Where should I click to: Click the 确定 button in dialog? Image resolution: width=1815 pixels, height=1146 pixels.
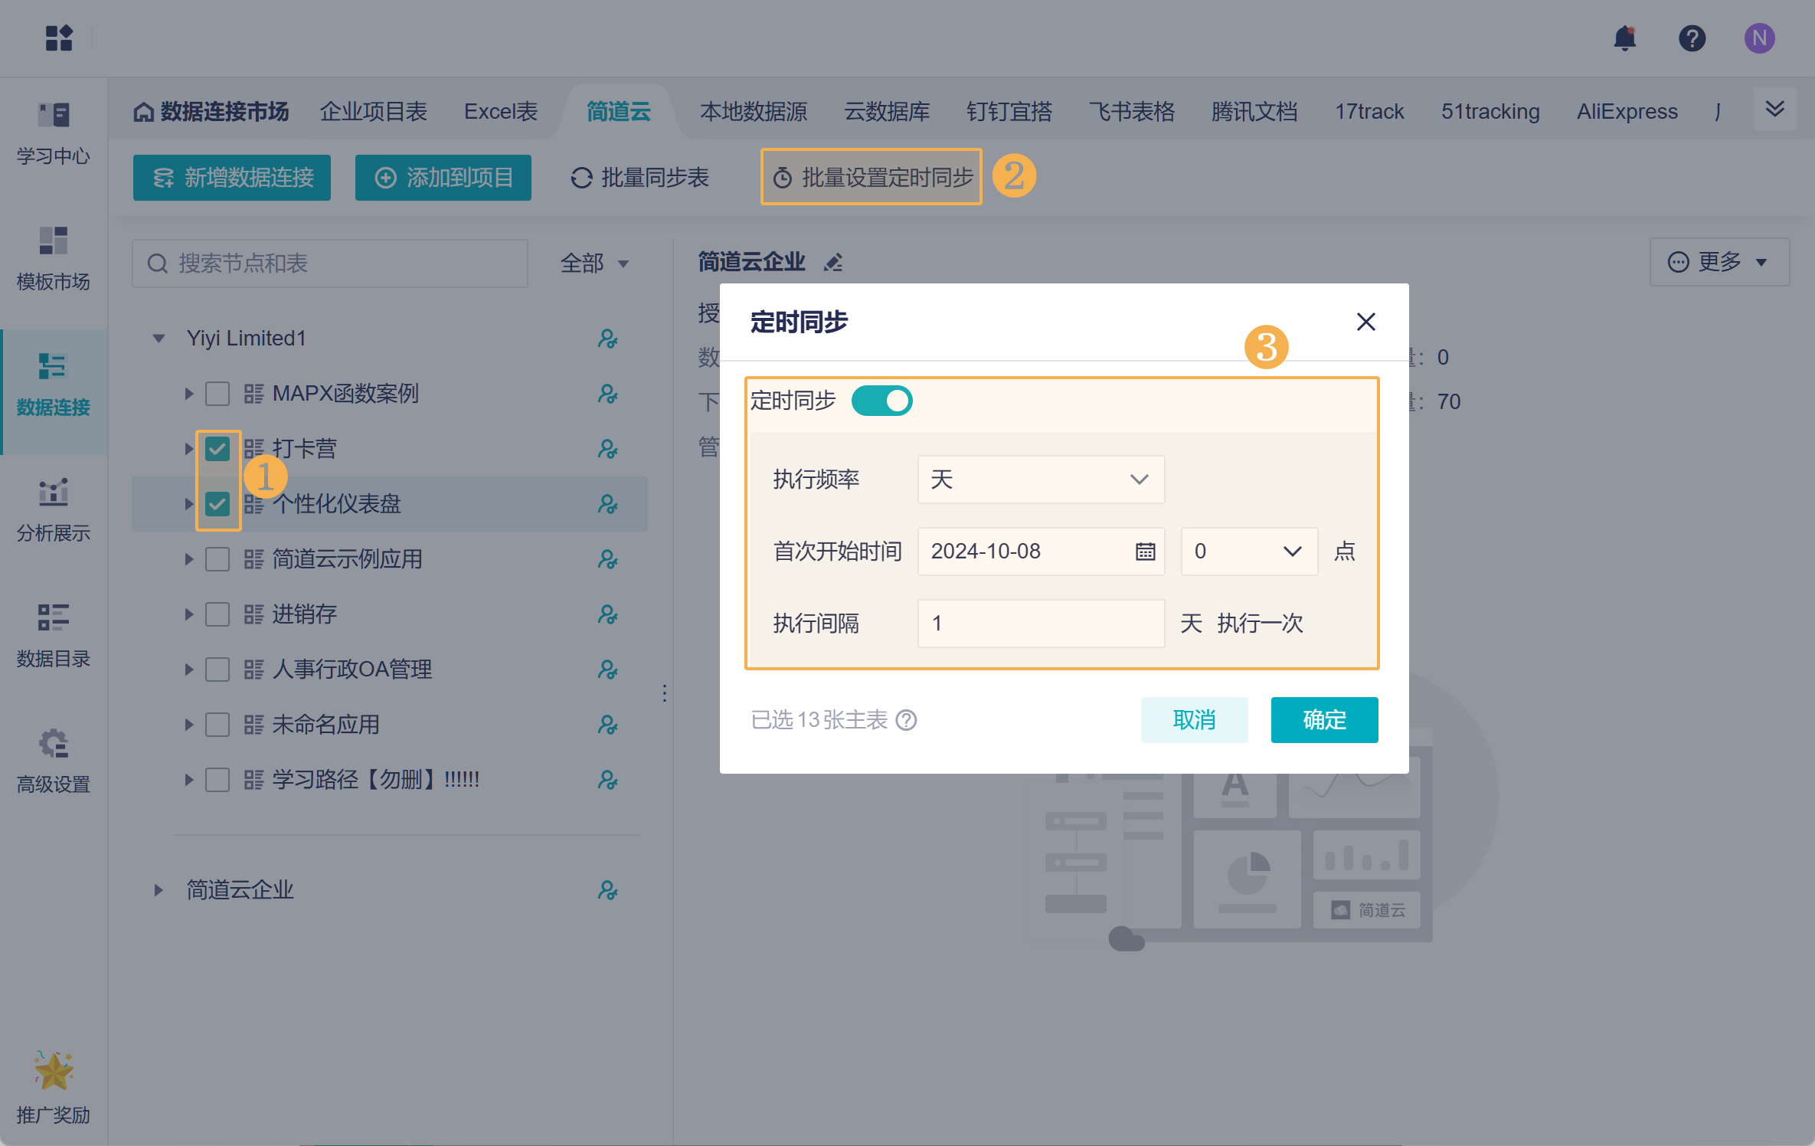point(1323,720)
